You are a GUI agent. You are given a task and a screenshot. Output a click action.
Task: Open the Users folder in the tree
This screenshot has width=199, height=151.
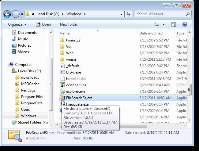[22, 110]
